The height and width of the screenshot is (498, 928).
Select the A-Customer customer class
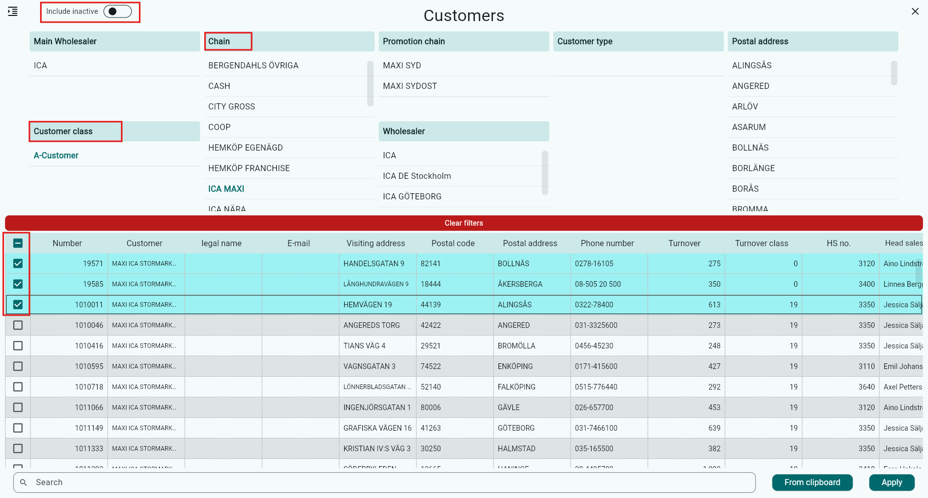[x=115, y=156]
